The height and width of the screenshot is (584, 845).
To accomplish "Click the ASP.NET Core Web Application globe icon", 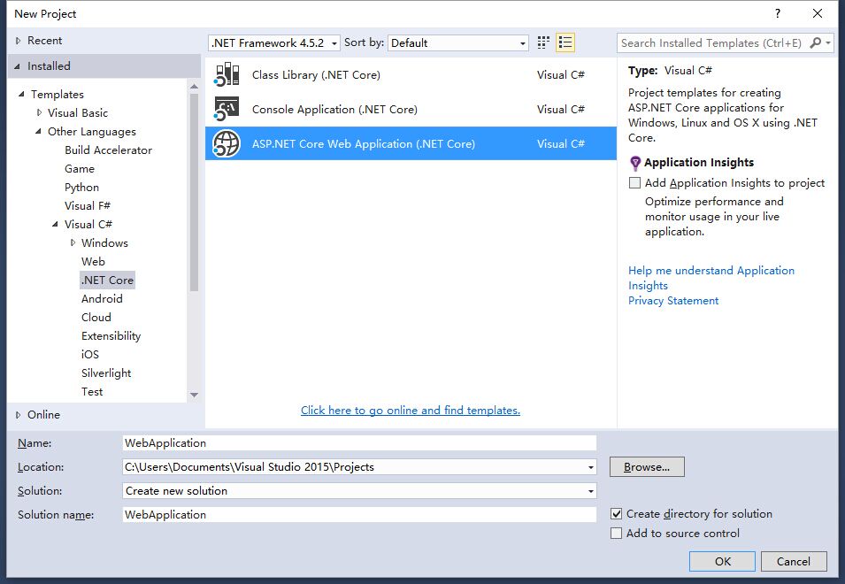I will [x=227, y=143].
